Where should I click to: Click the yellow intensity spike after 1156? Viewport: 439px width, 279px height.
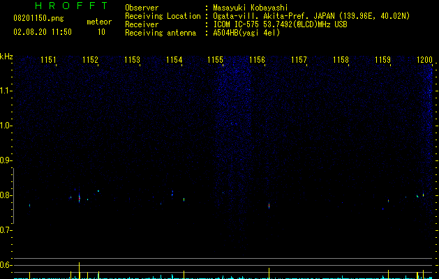pos(269,273)
